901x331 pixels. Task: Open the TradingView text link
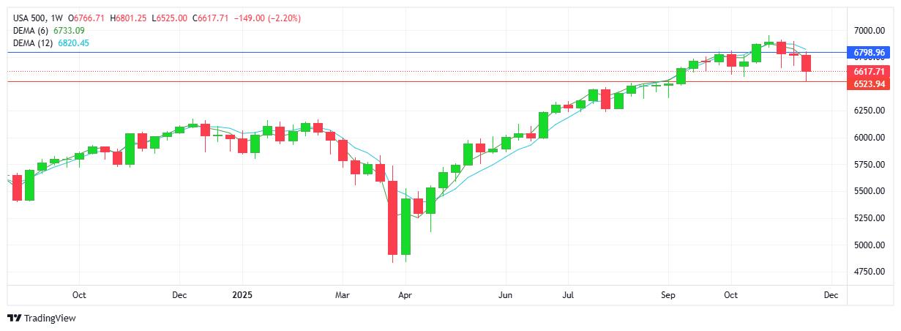pos(50,318)
